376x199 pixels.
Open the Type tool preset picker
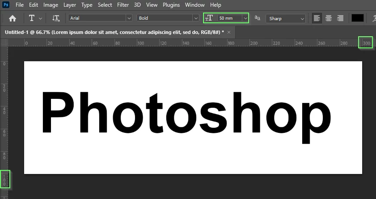(x=32, y=18)
